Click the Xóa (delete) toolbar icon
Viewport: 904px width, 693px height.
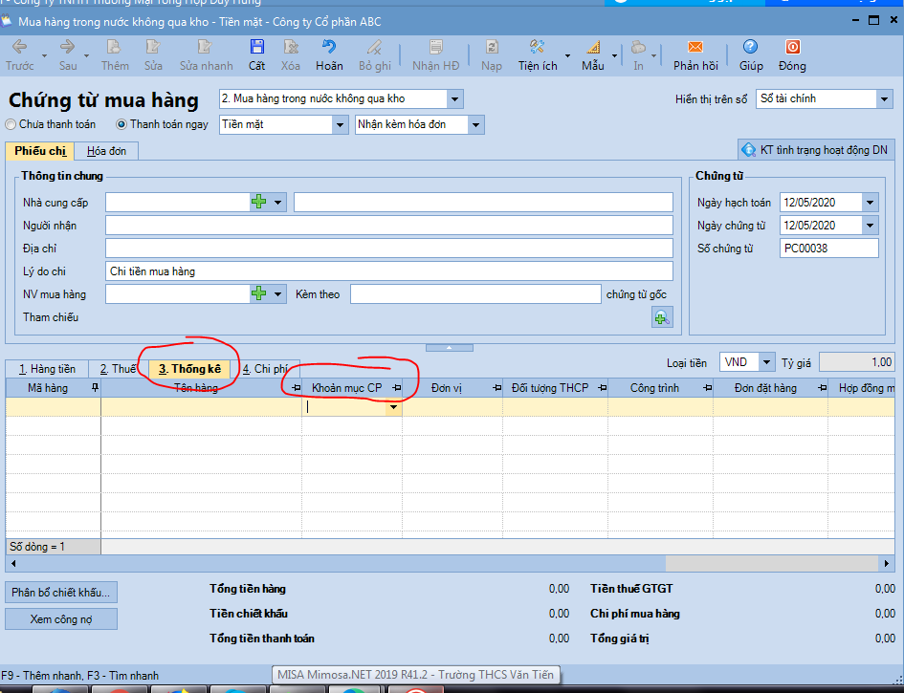(x=291, y=55)
